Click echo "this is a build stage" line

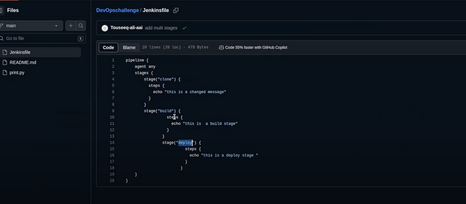point(205,124)
